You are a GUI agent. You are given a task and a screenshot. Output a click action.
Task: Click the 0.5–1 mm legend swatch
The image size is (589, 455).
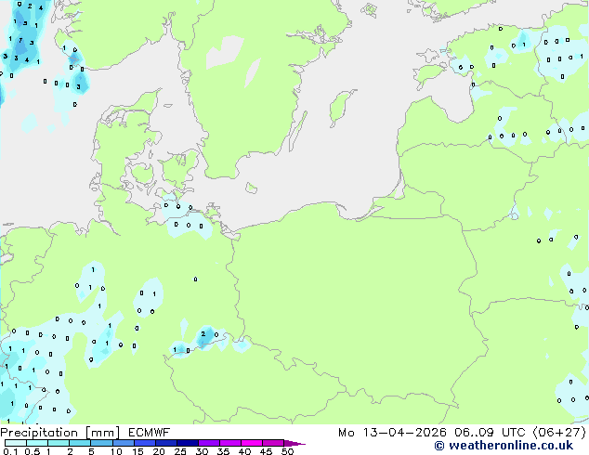(37, 443)
